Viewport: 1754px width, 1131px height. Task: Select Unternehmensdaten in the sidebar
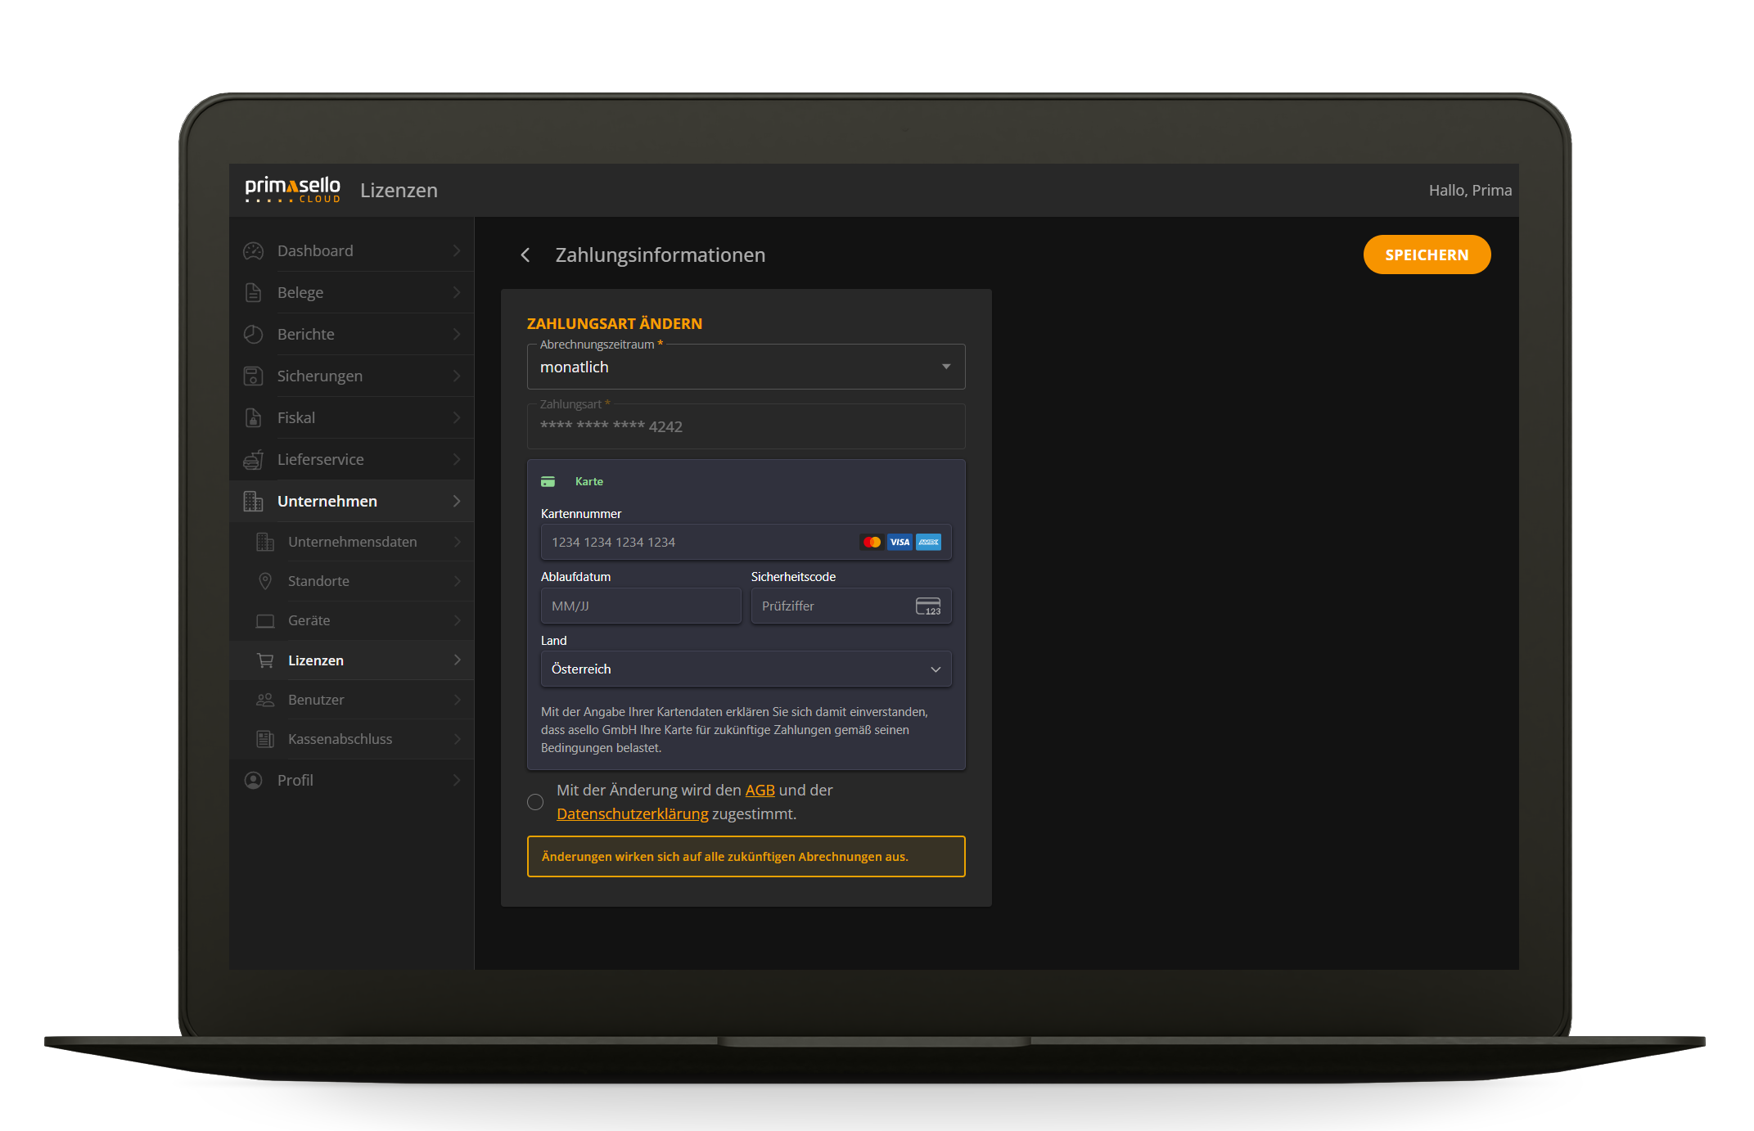coord(352,541)
